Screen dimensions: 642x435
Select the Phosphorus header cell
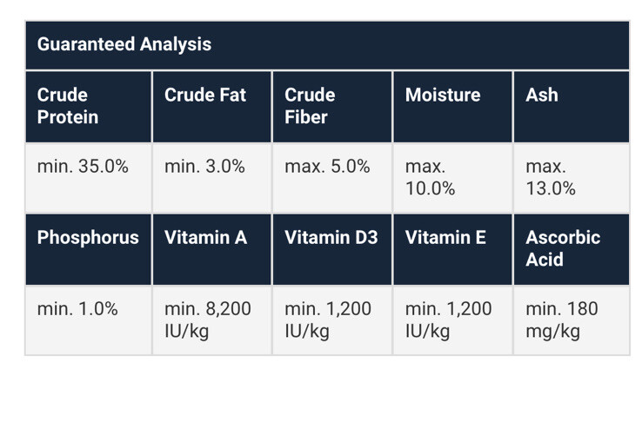[x=88, y=238]
